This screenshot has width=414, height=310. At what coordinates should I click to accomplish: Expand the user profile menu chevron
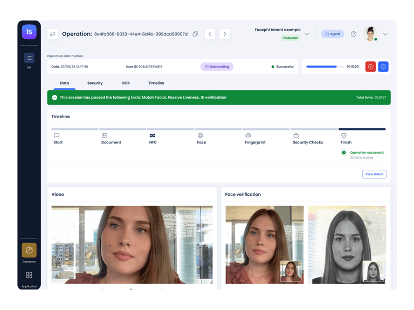(x=385, y=34)
